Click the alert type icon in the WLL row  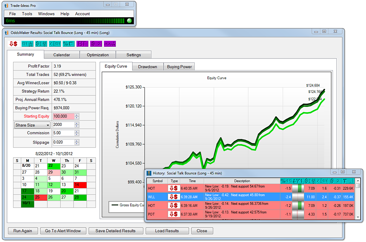point(173,197)
